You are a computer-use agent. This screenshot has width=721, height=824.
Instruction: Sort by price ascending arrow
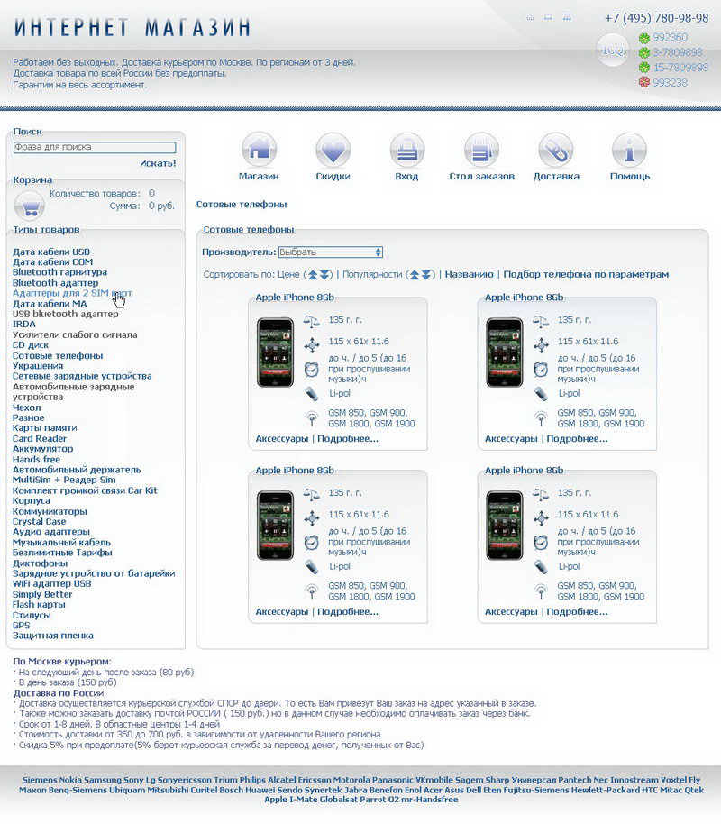(314, 274)
